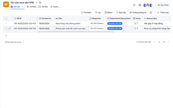This screenshot has width=173, height=108.
Task: Click the Phòng sản xuất đề xuất title cell
Action: (x=71, y=29)
